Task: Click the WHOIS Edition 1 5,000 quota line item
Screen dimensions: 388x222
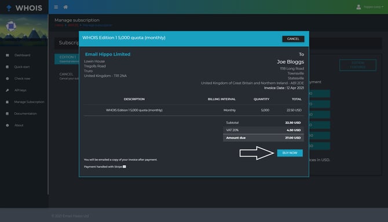Action: click(x=134, y=110)
